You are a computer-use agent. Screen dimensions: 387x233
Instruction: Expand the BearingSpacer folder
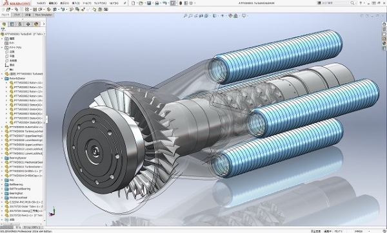(x=3, y=158)
